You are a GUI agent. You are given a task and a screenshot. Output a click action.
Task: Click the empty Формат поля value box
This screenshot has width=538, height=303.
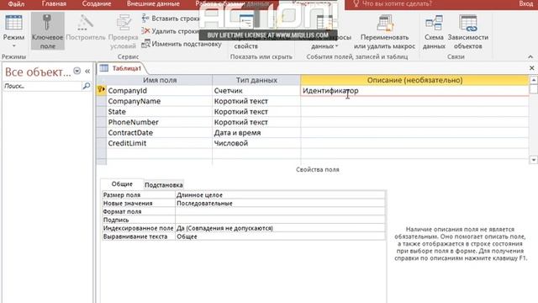280,211
